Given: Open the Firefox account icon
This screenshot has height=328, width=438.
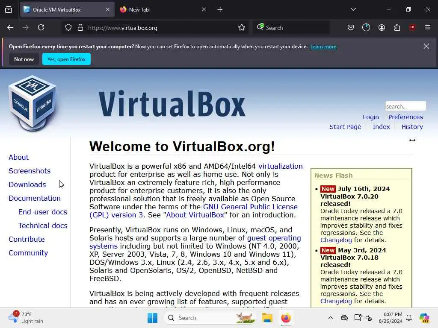Looking at the screenshot, I should (x=382, y=27).
